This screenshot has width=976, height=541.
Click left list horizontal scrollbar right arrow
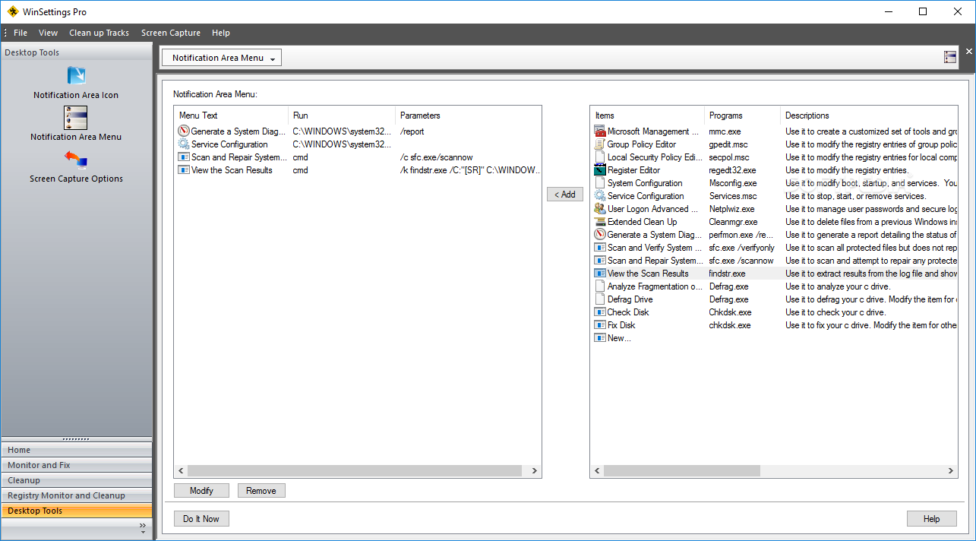[x=535, y=471]
